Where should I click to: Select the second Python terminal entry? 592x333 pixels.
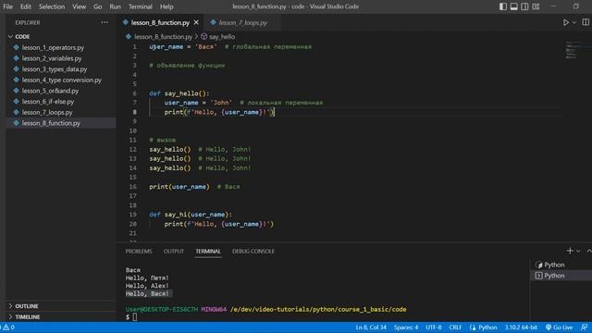click(561, 276)
